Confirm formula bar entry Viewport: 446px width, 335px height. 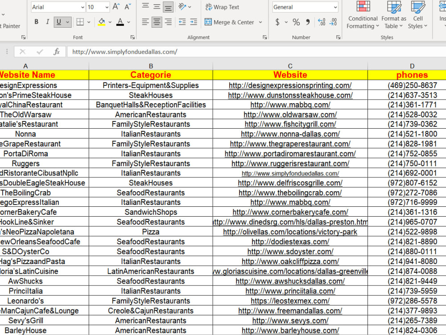click(x=40, y=51)
